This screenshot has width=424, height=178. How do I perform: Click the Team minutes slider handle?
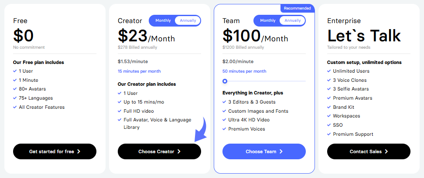(x=225, y=81)
